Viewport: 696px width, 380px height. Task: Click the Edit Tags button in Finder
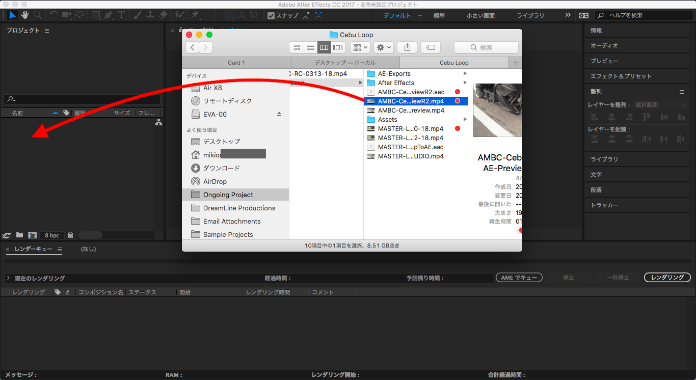(x=431, y=47)
